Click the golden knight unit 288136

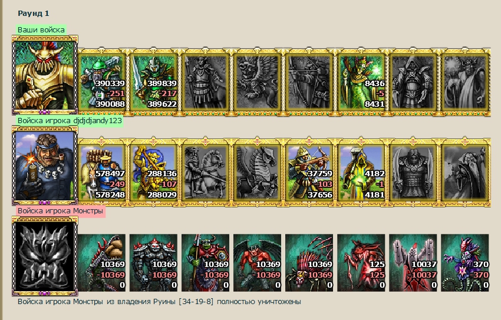(x=153, y=173)
